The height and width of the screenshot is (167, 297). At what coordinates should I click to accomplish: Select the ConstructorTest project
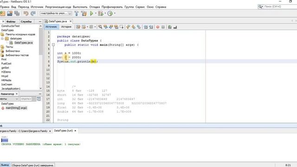(x=10, y=26)
